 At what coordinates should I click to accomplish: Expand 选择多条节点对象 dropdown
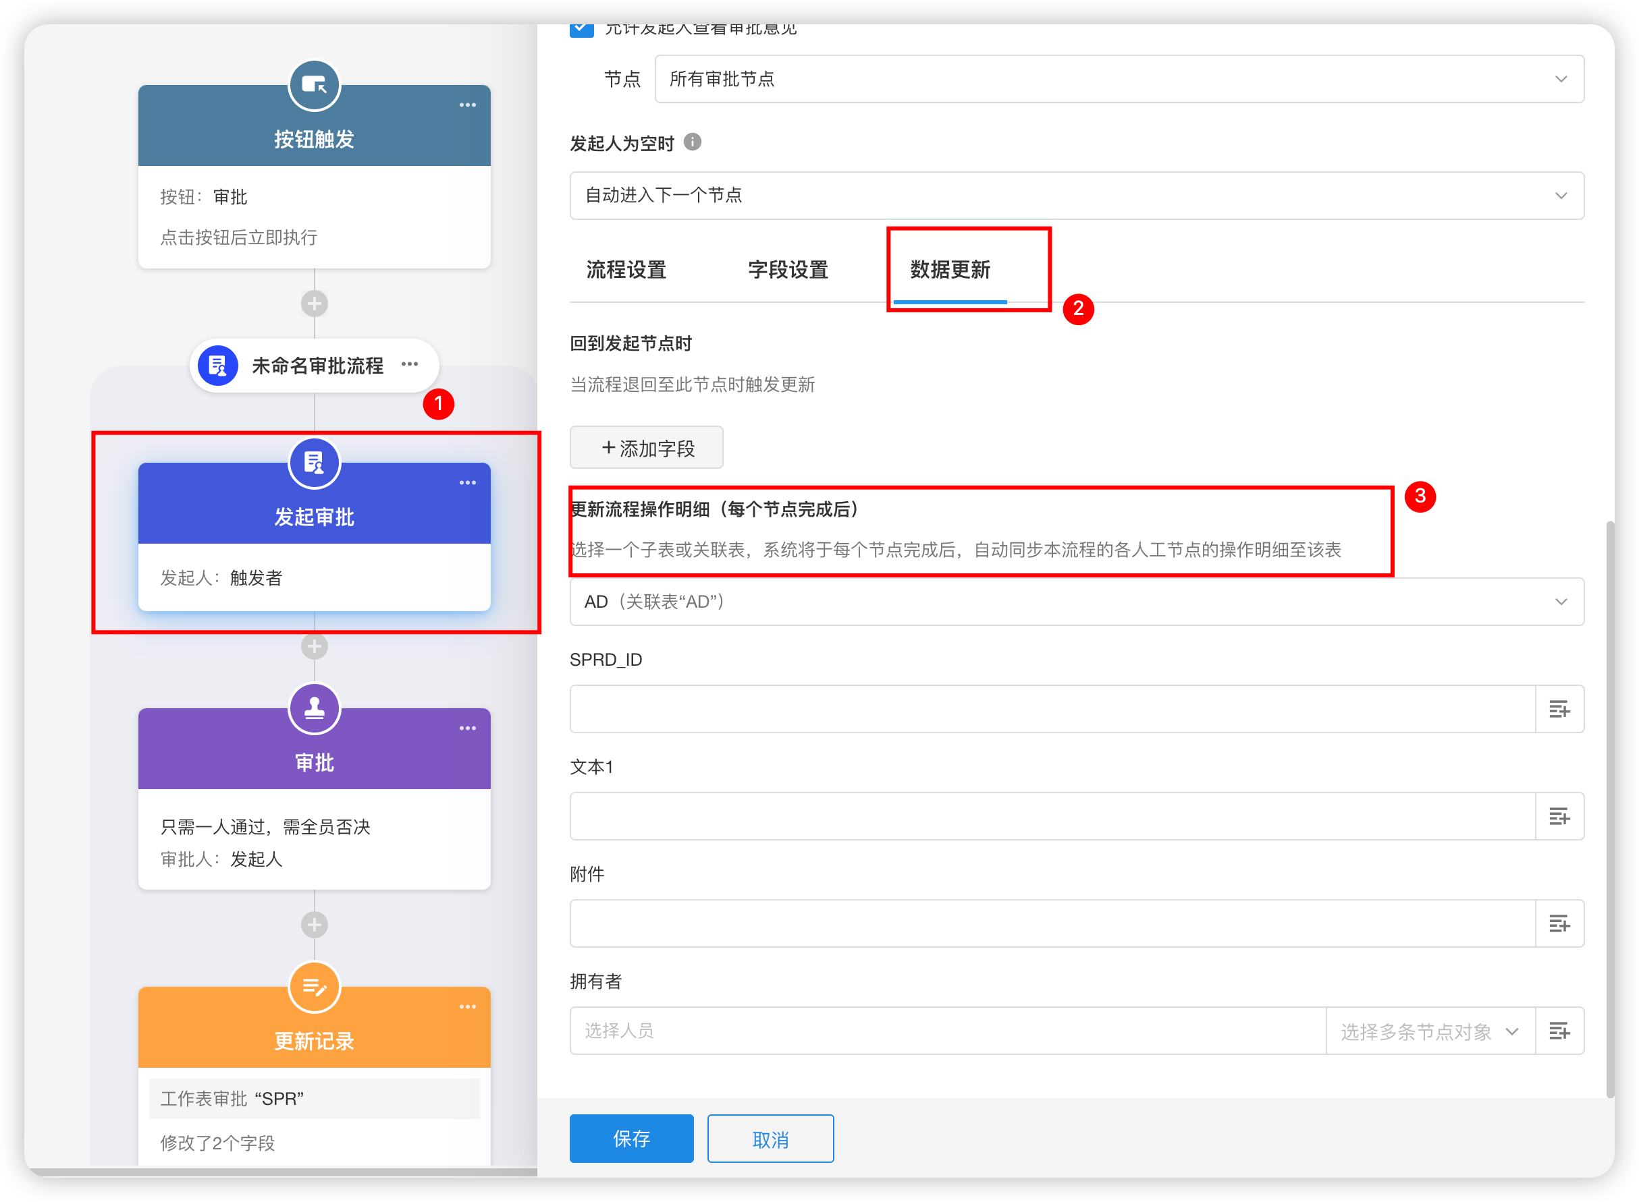click(1429, 1031)
